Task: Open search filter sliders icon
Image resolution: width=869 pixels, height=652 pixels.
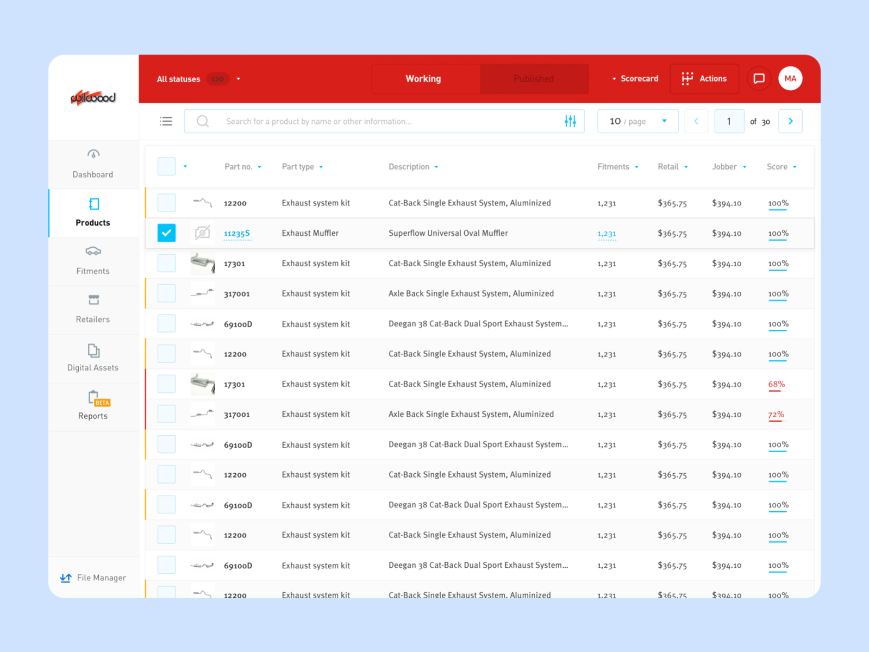Action: pyautogui.click(x=570, y=121)
